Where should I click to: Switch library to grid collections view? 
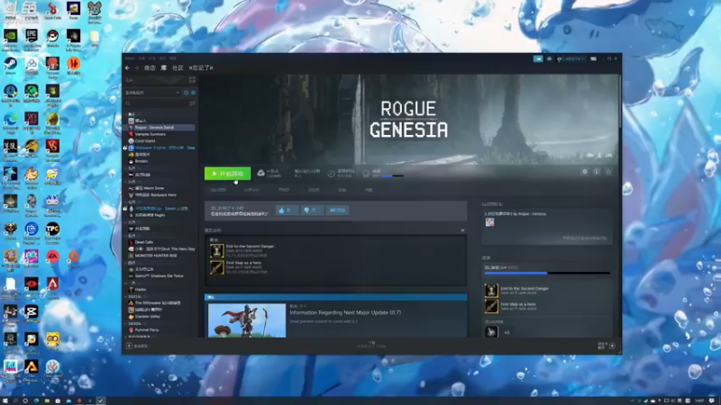click(192, 80)
